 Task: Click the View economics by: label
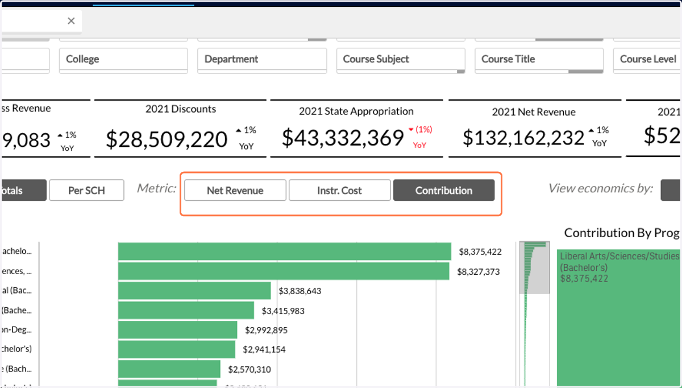pyautogui.click(x=601, y=188)
